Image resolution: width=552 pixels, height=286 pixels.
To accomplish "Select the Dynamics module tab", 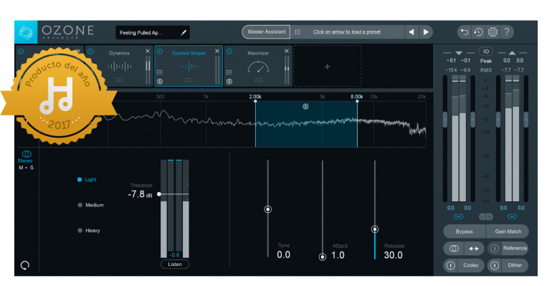I will [119, 66].
